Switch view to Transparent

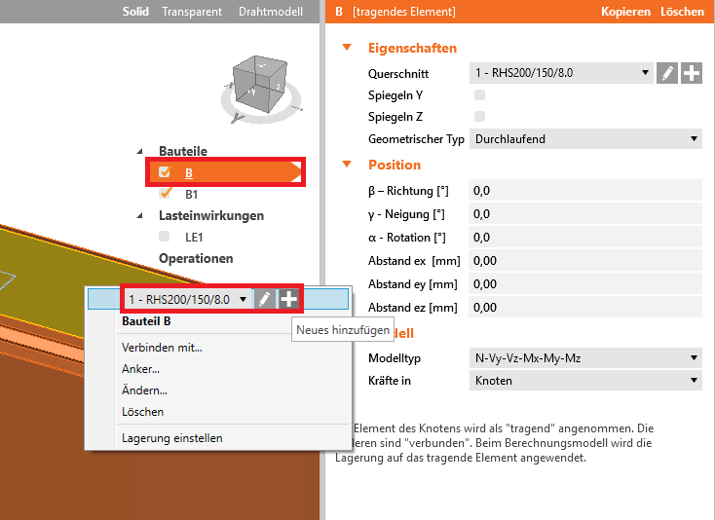[x=192, y=12]
